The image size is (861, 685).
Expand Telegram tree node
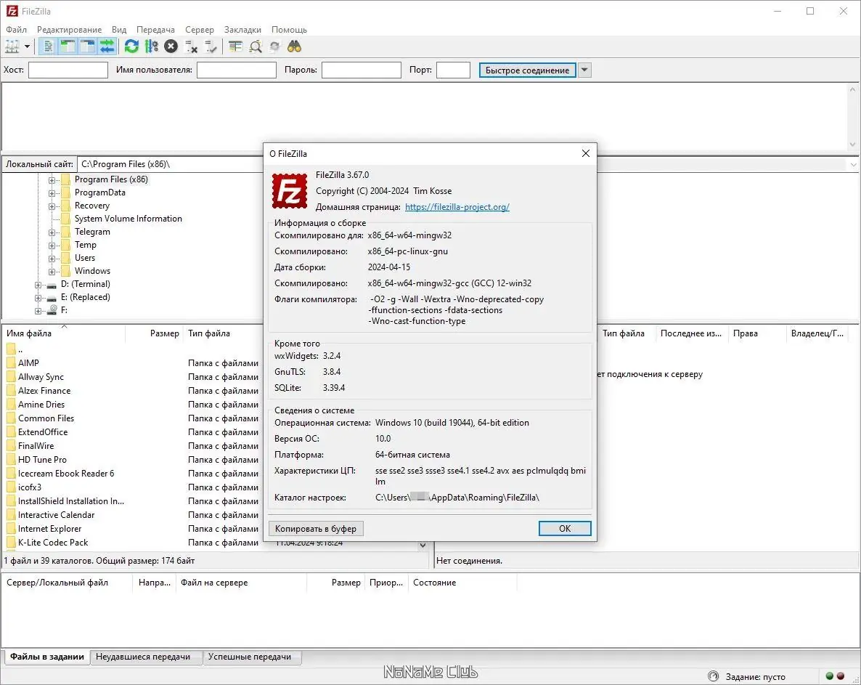[52, 232]
